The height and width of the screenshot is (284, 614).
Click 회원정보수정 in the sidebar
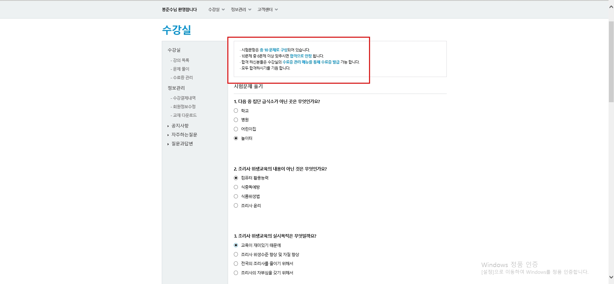click(x=184, y=107)
